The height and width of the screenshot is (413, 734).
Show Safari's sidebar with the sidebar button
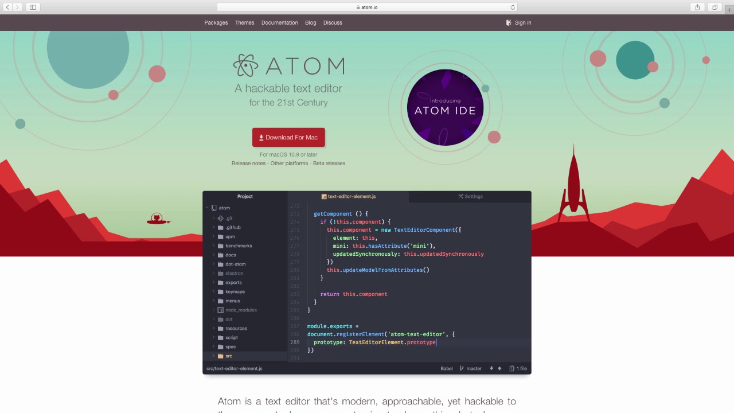pyautogui.click(x=33, y=7)
